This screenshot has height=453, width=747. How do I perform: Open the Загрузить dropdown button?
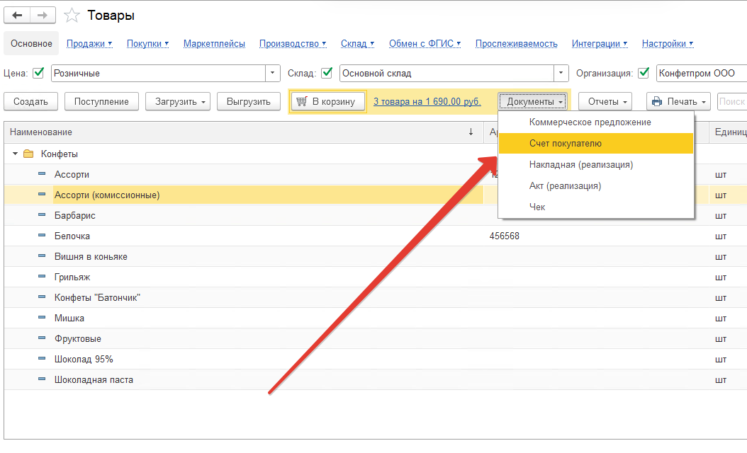coord(178,101)
